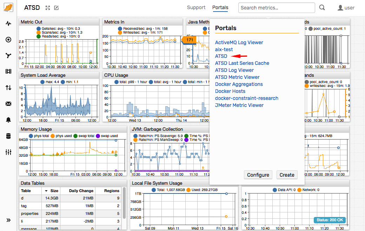Sort Data Tables by Daily Change column

point(78,191)
